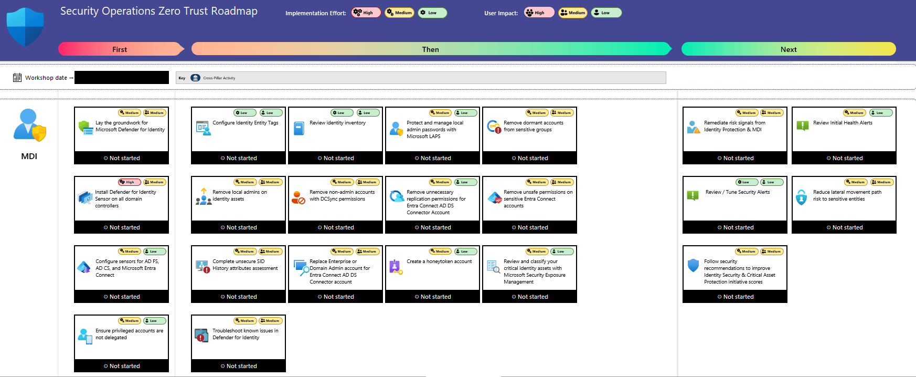Click icon on 'Remove local admins' card
The height and width of the screenshot is (377, 916).
[x=203, y=197]
